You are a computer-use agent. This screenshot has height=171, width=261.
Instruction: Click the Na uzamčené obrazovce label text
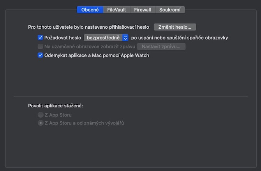(x=89, y=47)
